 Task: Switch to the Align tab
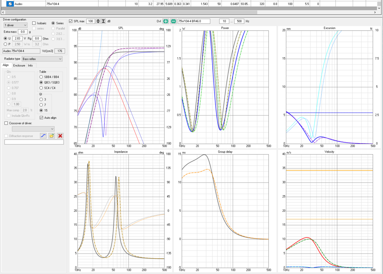pos(6,65)
